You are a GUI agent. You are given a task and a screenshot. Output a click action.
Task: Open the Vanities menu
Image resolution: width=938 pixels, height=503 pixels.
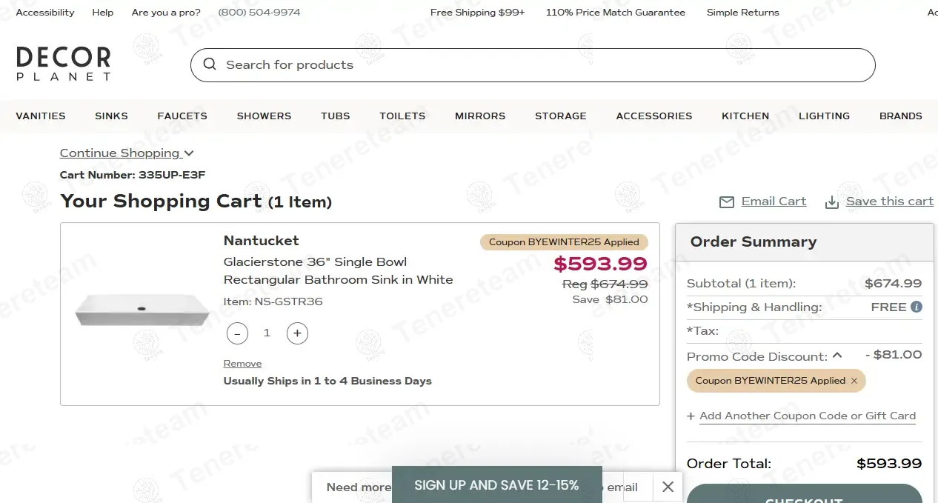(41, 116)
